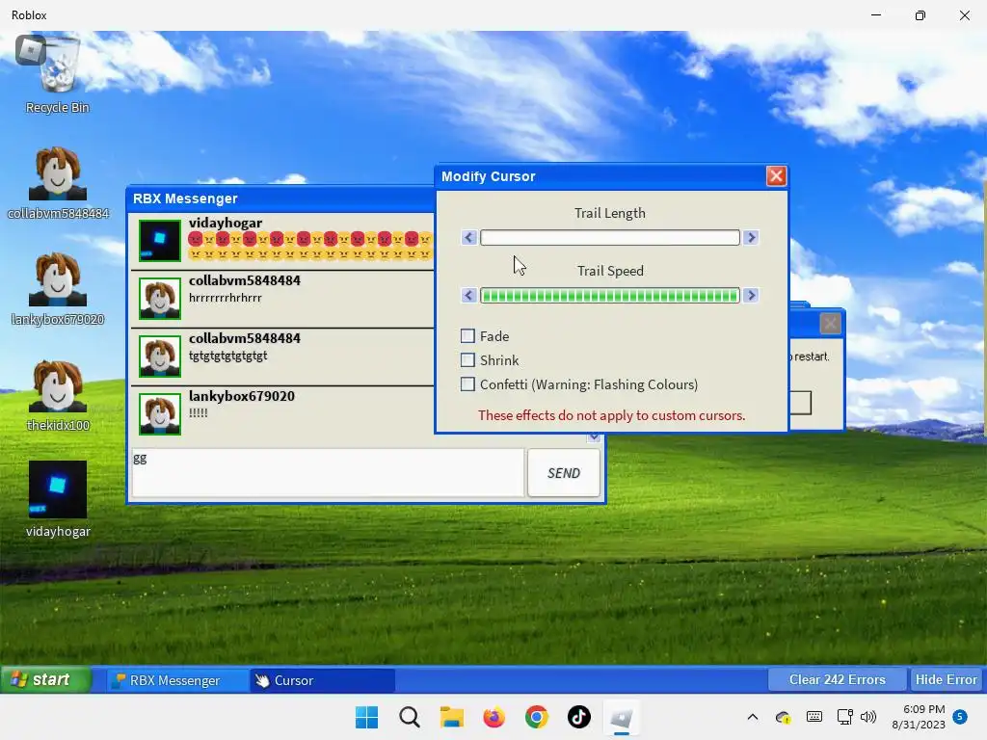Focus the message input containing gg
The height and width of the screenshot is (740, 987).
tap(328, 473)
